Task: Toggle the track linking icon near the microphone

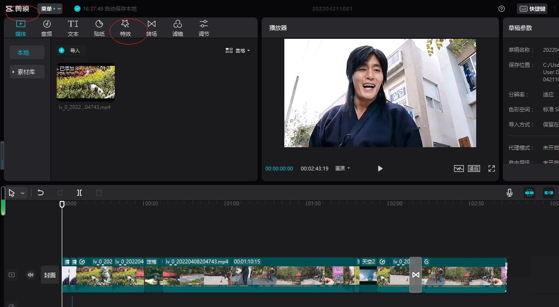Action: point(549,193)
